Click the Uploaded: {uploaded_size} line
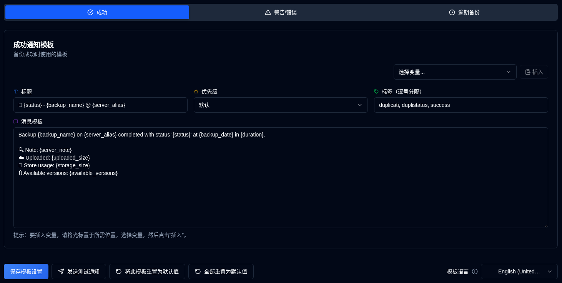Image resolution: width=562 pixels, height=283 pixels. coord(54,158)
